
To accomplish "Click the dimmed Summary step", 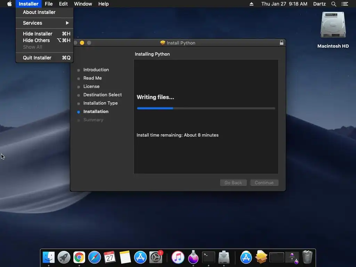I will tap(93, 120).
